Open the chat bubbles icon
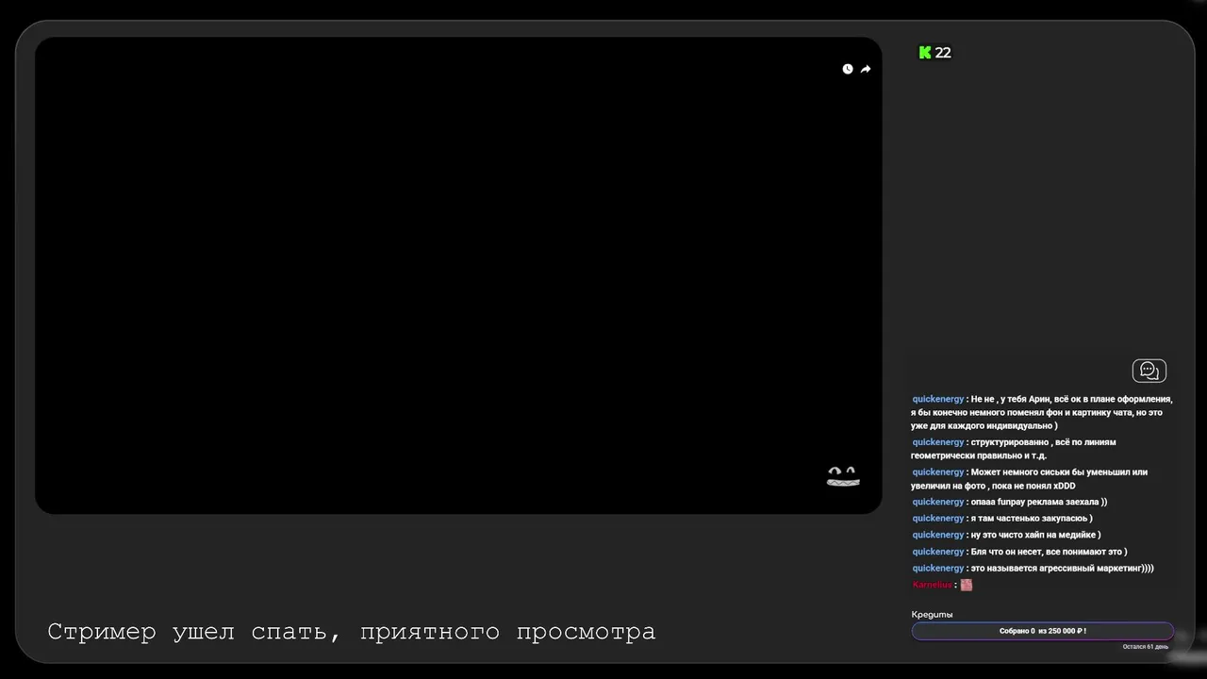The width and height of the screenshot is (1207, 679). tap(1149, 371)
